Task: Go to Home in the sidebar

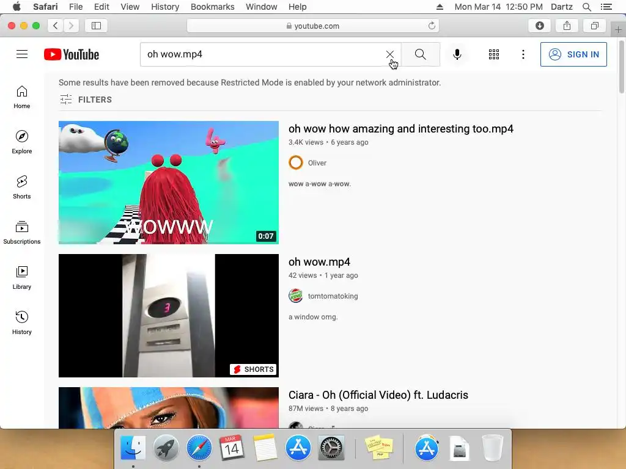Action: pos(22,97)
